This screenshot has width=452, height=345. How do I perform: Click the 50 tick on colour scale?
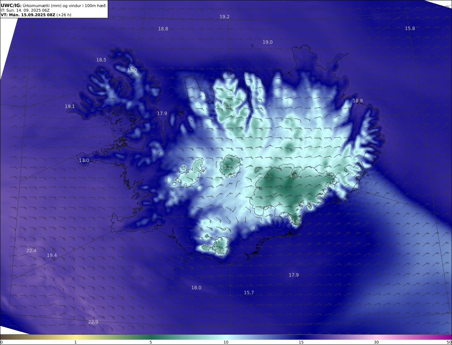(449, 342)
